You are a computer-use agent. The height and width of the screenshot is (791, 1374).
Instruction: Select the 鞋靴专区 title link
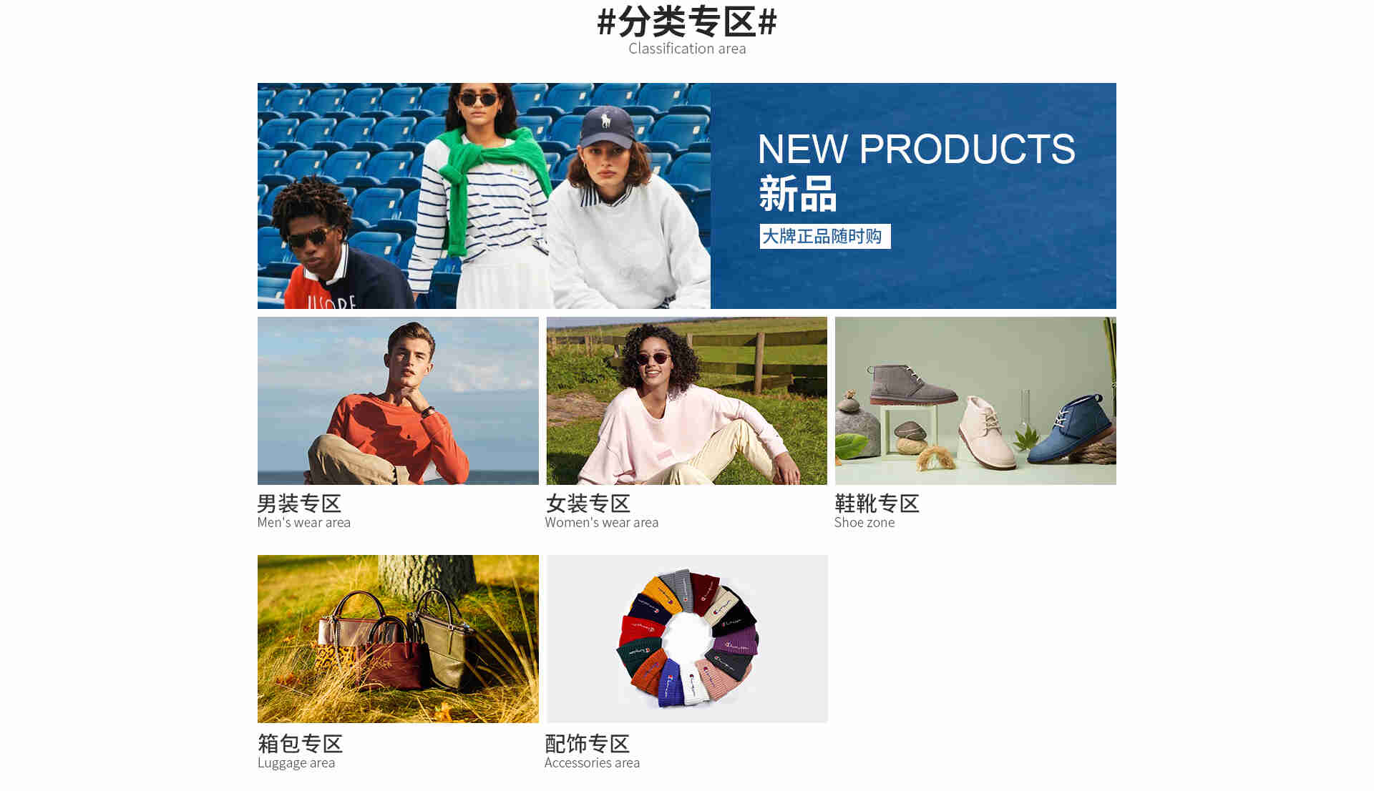point(877,503)
